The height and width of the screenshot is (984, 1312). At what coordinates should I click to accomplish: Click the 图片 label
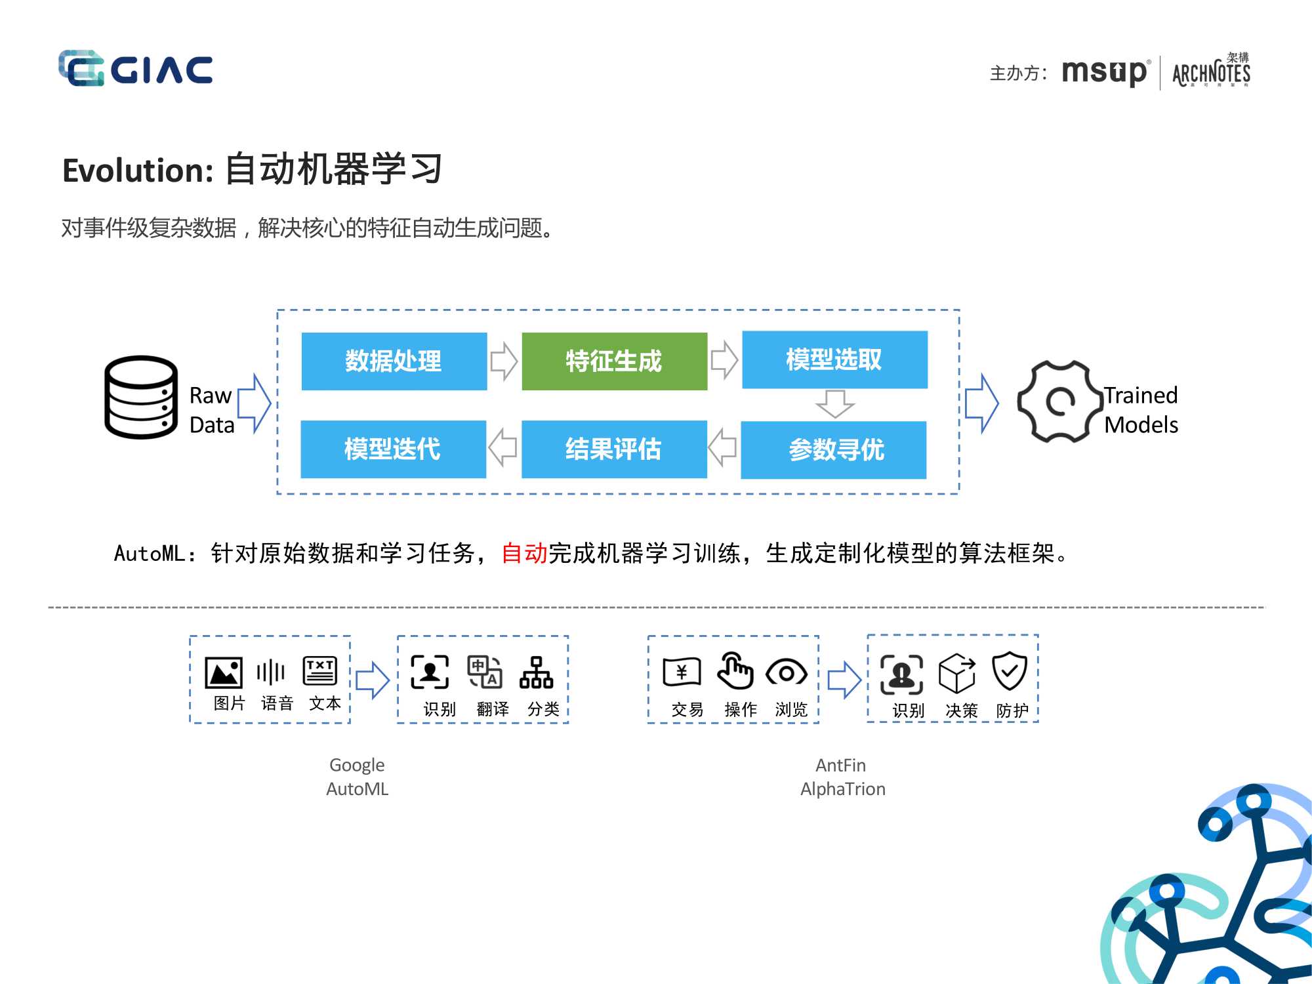(x=230, y=703)
